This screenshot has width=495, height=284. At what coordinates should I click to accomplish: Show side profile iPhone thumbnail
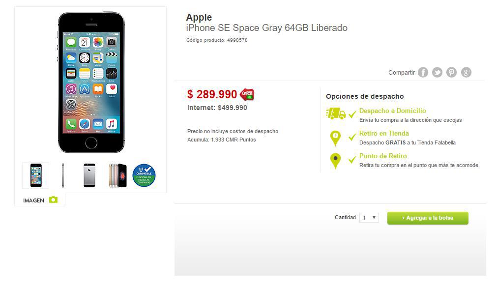pos(63,175)
